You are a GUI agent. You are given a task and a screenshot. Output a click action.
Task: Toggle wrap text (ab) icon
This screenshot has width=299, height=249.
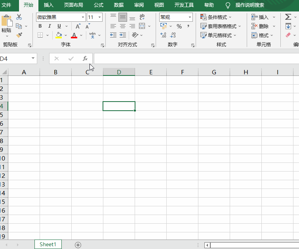point(142,17)
